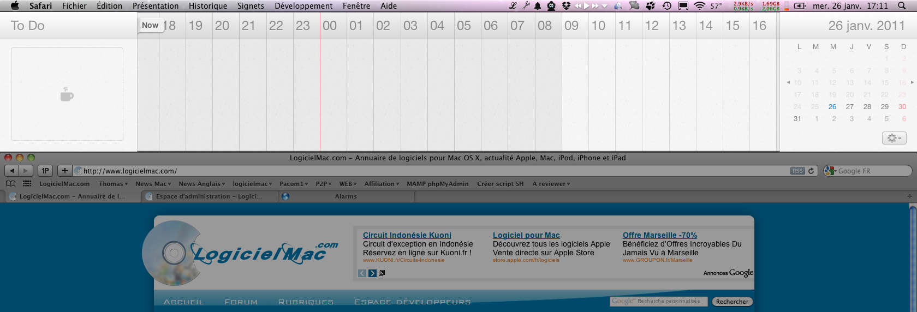Expand the News Anglais bookmarks folder
The image size is (917, 312).
tap(202, 184)
